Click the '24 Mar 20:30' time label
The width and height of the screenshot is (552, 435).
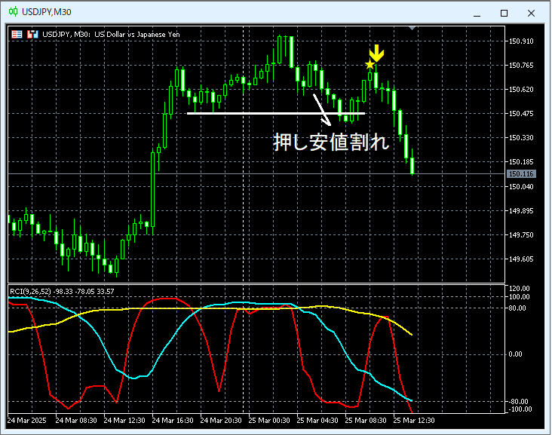point(221,421)
